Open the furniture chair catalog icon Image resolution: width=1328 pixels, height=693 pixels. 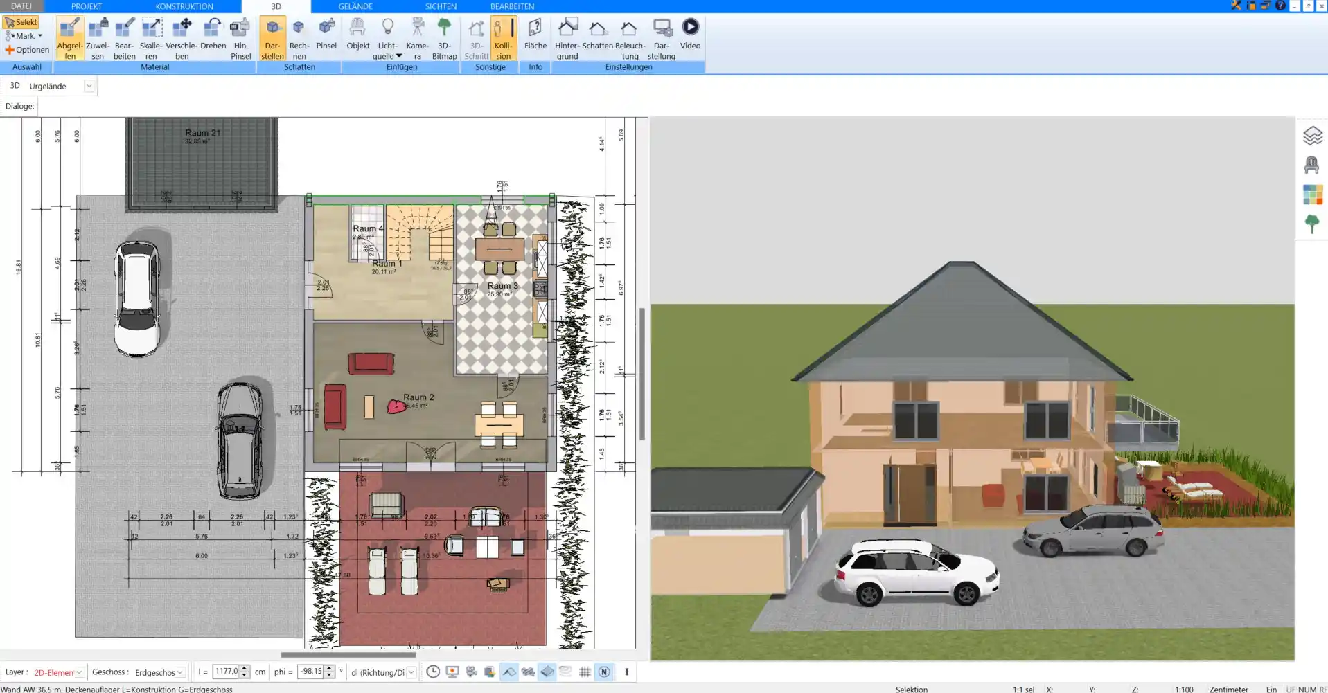[x=1312, y=165]
